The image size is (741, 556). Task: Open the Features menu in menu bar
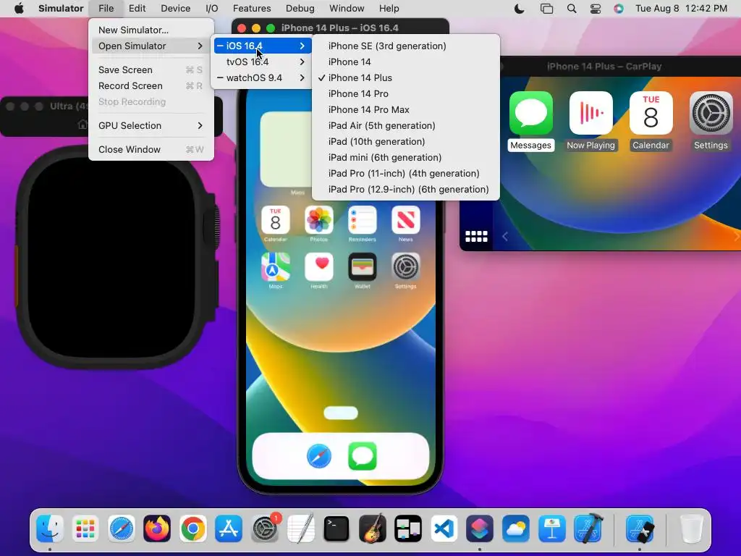[252, 9]
